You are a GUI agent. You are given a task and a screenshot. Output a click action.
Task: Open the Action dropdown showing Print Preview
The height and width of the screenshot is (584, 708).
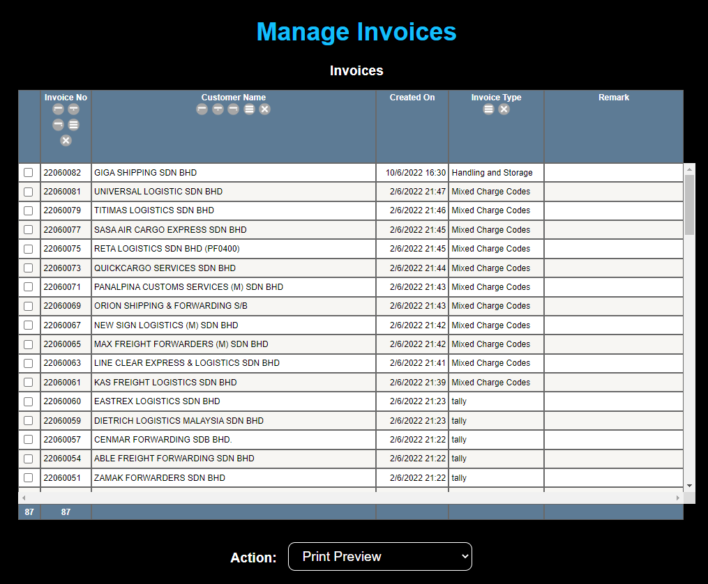pyautogui.click(x=380, y=557)
